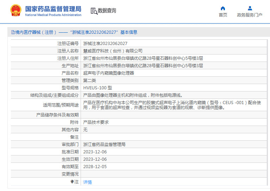Select registration number 浙械注准20232062027 in table
The width and height of the screenshot is (270, 191).
pyautogui.click(x=105, y=44)
